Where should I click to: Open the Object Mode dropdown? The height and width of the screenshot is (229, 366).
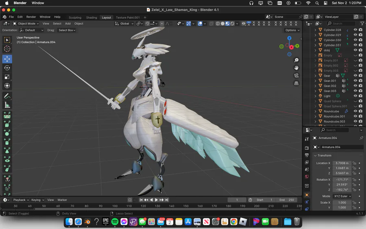pyautogui.click(x=26, y=24)
